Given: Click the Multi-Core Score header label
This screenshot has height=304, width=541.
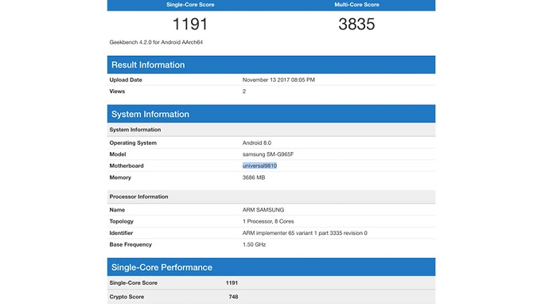Looking at the screenshot, I should 356,5.
